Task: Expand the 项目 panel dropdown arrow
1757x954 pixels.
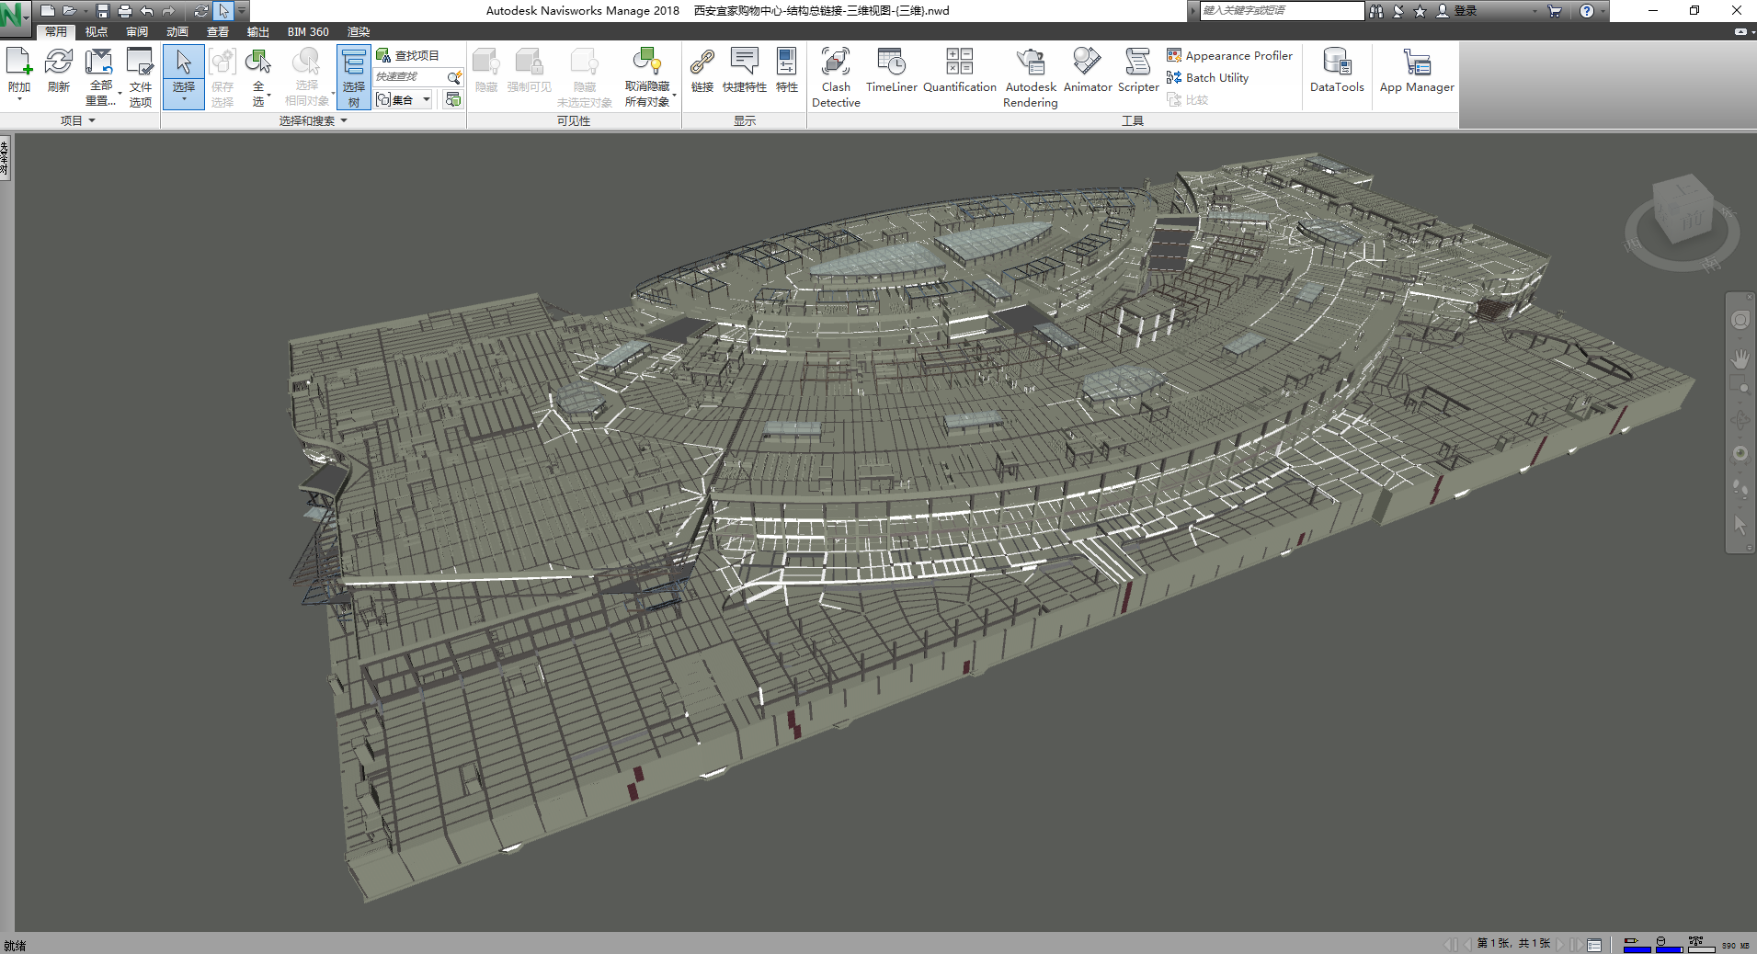Action: (x=92, y=120)
